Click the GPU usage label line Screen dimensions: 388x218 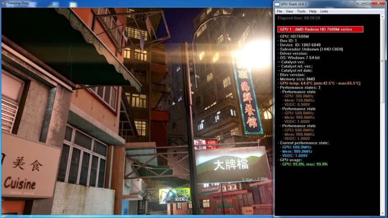(290, 160)
